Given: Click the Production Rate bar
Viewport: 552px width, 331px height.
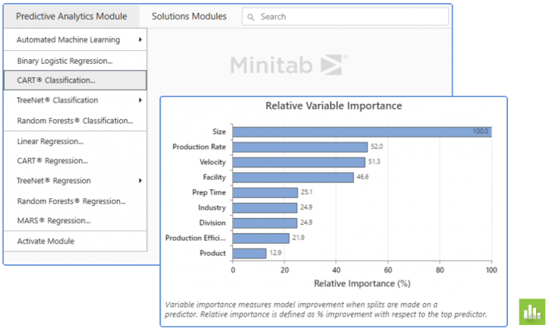Looking at the screenshot, I should pos(300,147).
